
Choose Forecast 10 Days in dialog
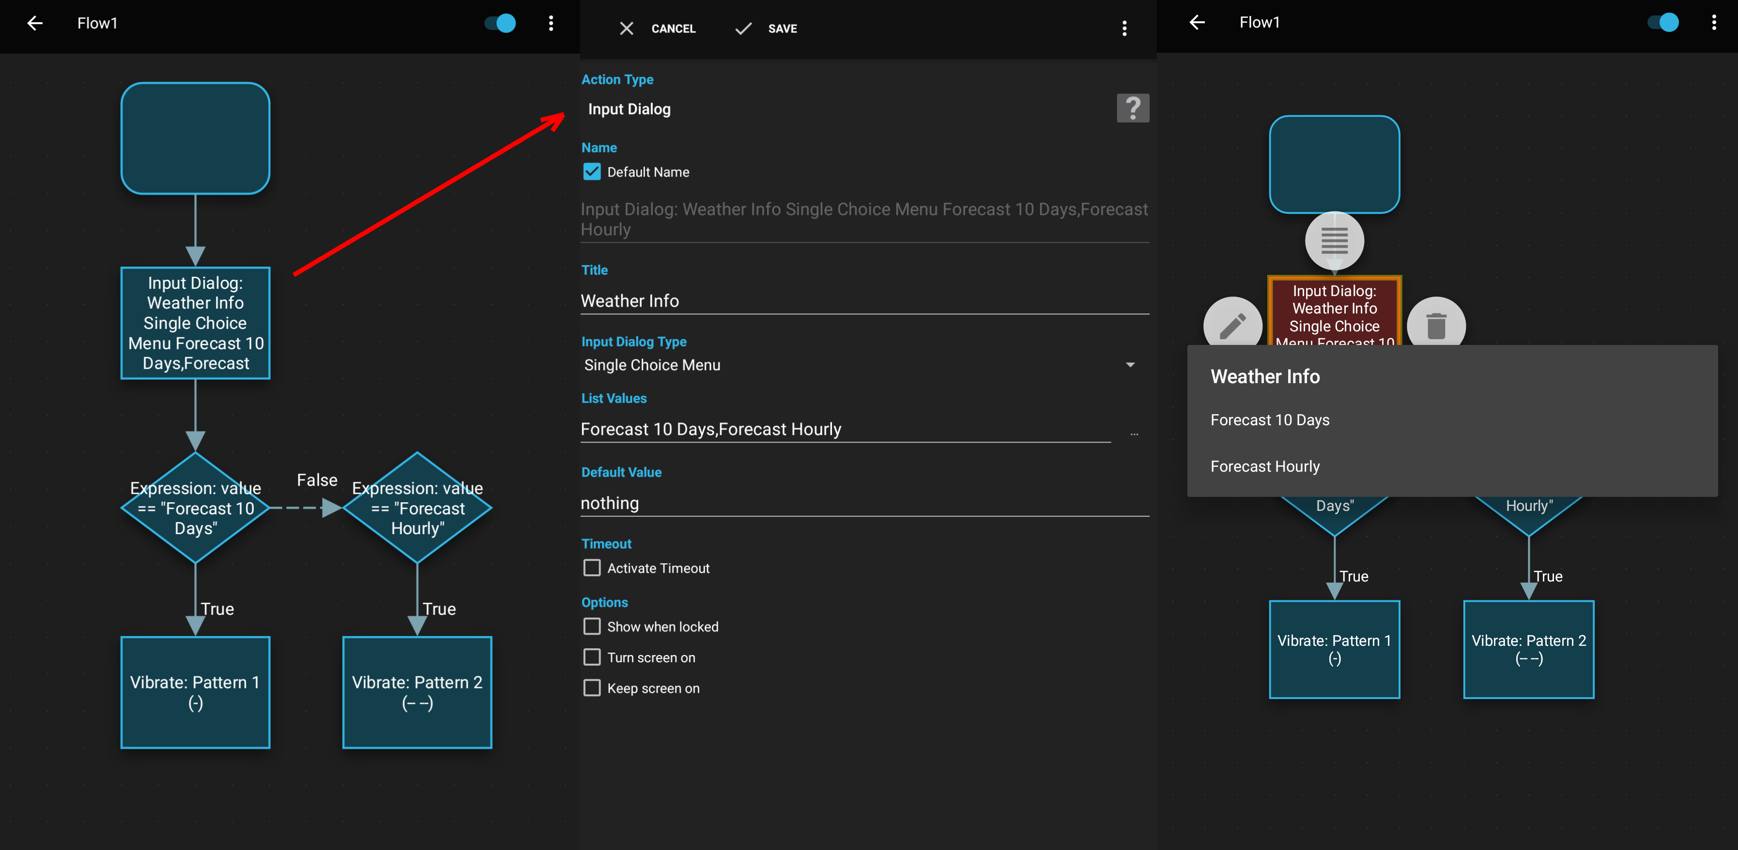tap(1452, 420)
